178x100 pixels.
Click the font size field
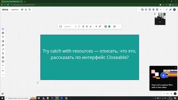tap(76, 27)
